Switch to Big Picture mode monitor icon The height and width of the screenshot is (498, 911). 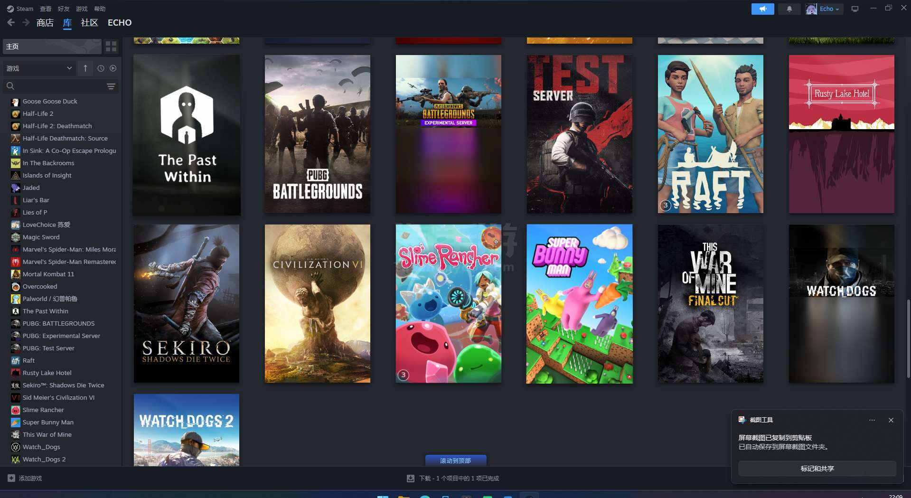tap(855, 9)
